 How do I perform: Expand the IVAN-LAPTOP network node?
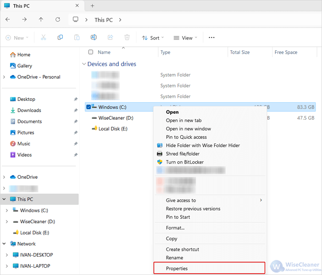pyautogui.click(x=7, y=266)
